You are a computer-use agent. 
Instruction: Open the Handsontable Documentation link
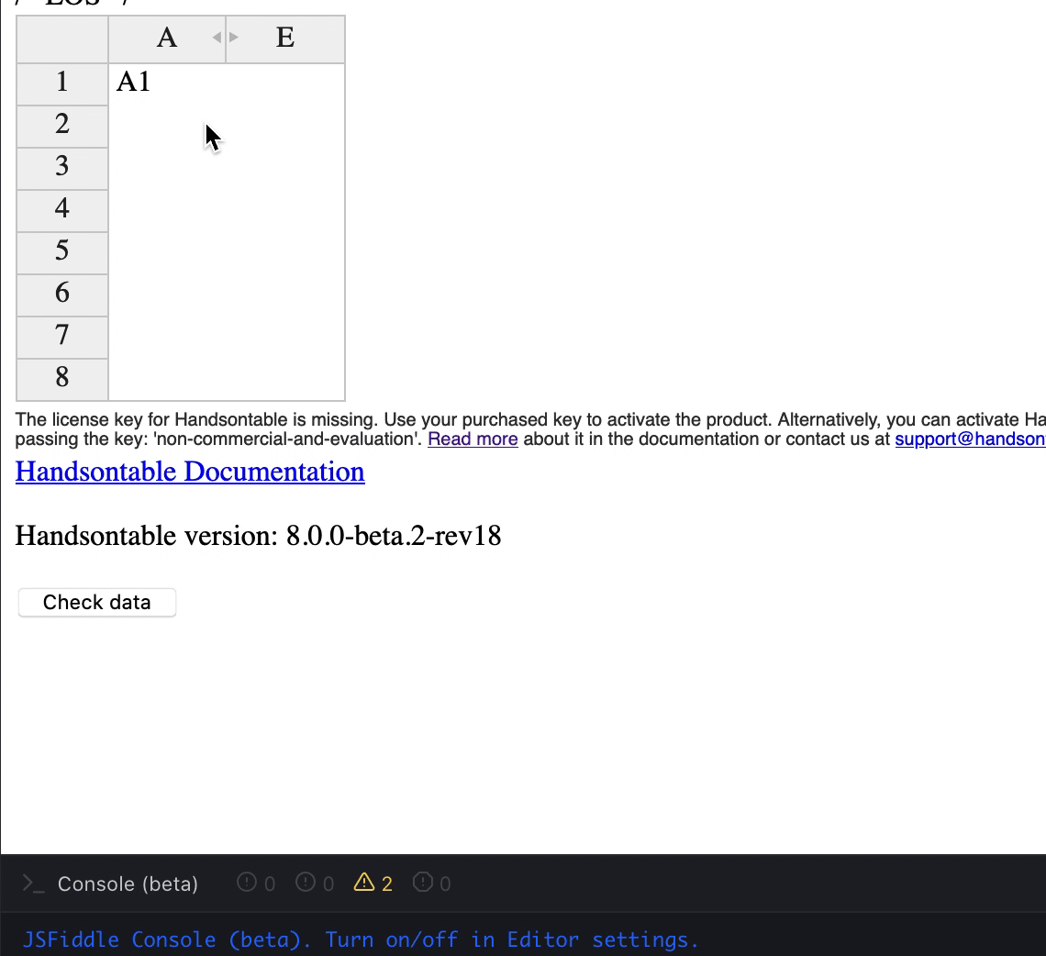[x=189, y=472]
